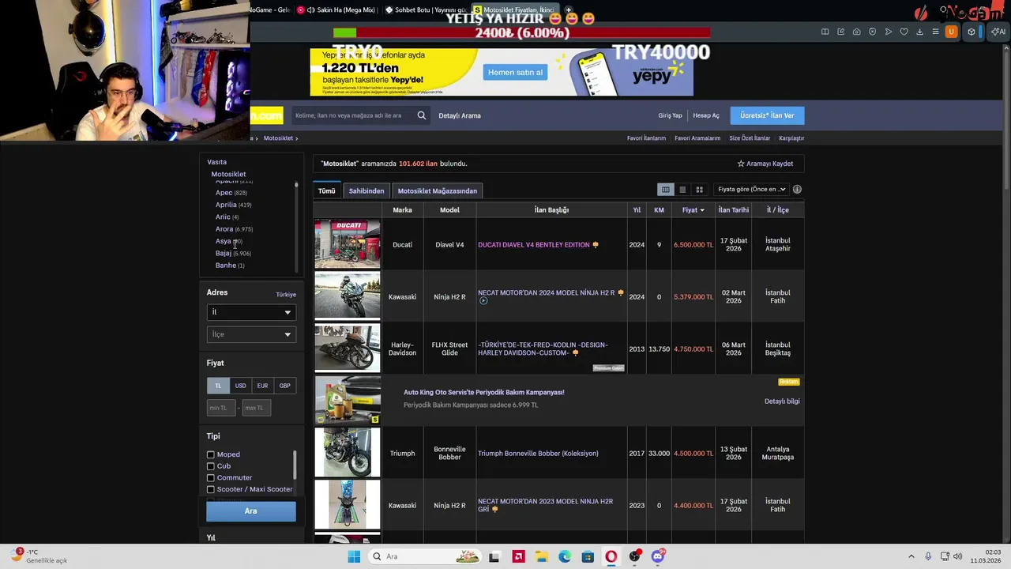Click Ücretsiz İlan Ver button
Viewport: 1011px width, 569px height.
point(767,115)
